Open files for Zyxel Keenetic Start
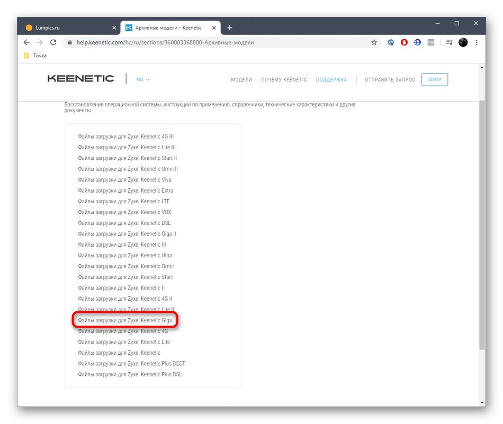Image resolution: width=503 pixels, height=424 pixels. [125, 277]
